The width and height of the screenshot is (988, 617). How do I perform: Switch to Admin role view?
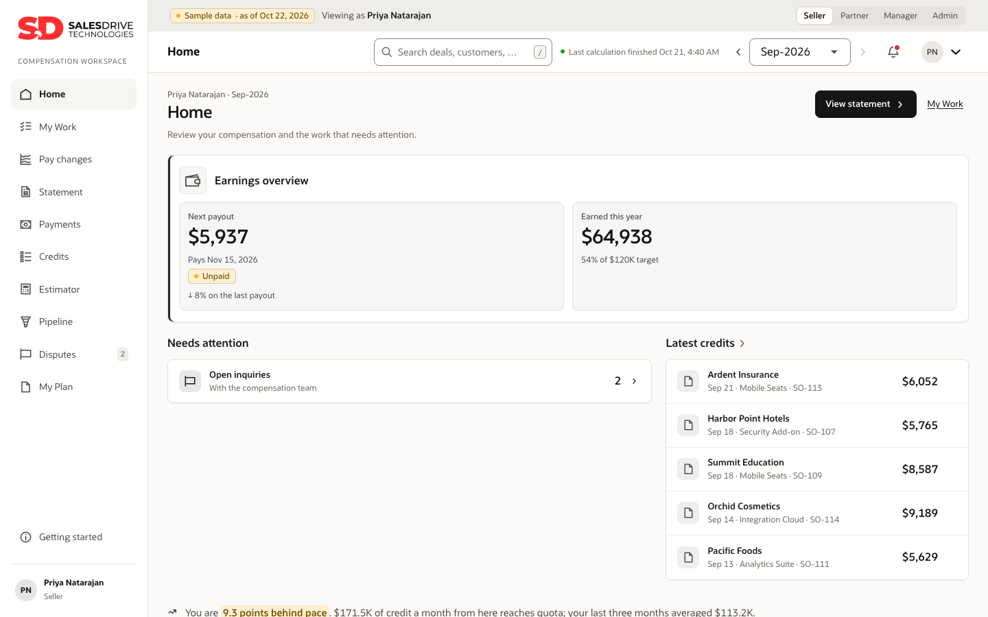pyautogui.click(x=945, y=16)
